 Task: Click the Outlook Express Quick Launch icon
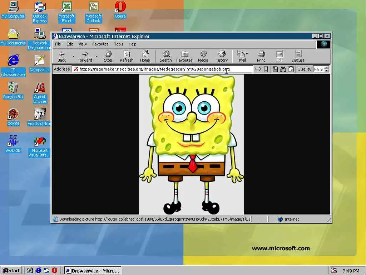[46, 271]
